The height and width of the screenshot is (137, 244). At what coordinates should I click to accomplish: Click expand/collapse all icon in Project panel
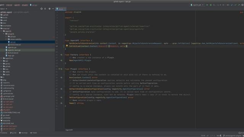click(x=45, y=9)
